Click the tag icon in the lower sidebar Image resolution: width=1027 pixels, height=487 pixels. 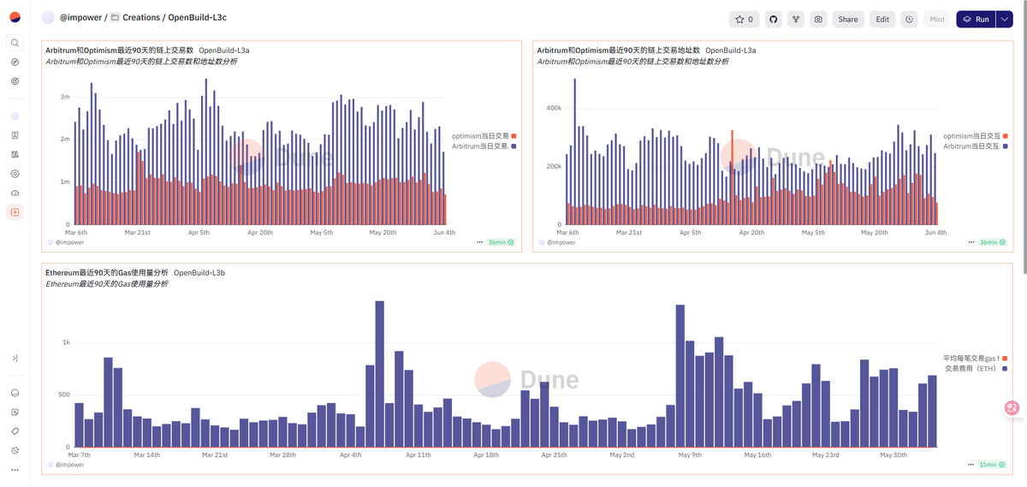15,431
